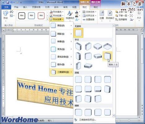Choose the Off Axis 1 Top rotation preset

(98, 56)
